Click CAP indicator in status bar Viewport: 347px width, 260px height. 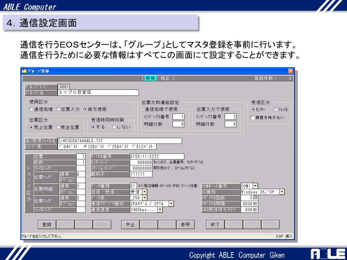[x=280, y=236]
